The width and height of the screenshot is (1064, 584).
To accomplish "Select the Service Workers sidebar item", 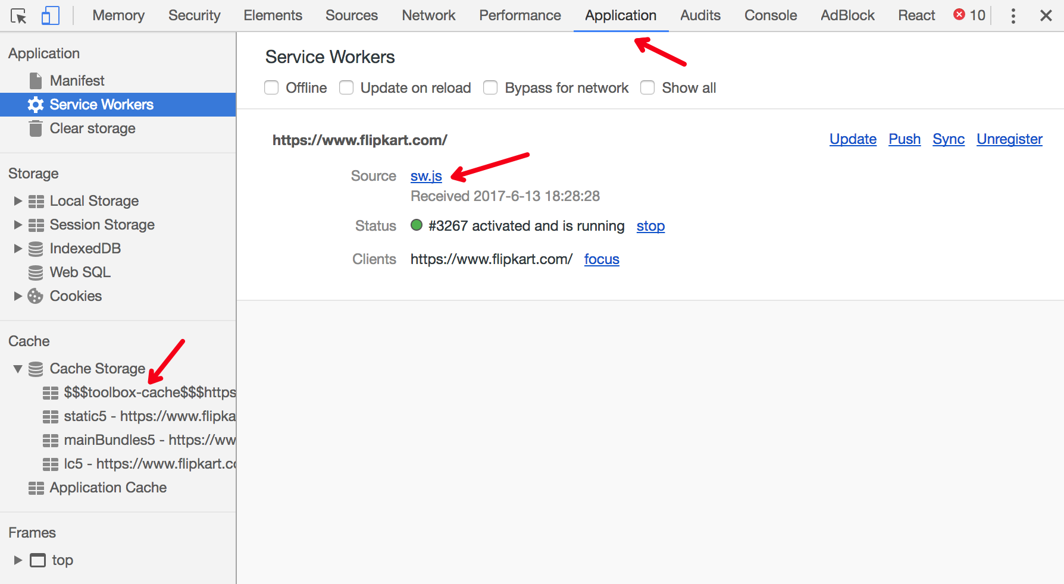I will (118, 105).
